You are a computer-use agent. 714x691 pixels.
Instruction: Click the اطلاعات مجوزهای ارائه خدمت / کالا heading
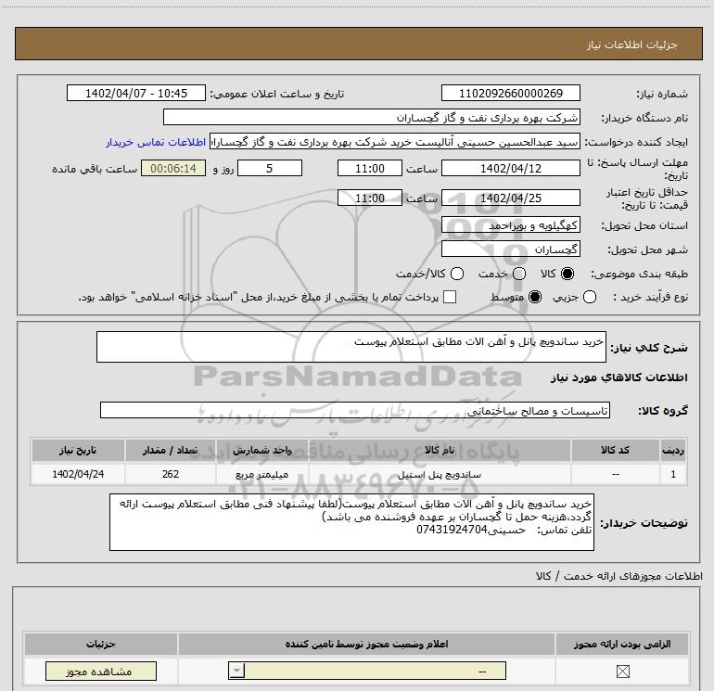(x=619, y=576)
